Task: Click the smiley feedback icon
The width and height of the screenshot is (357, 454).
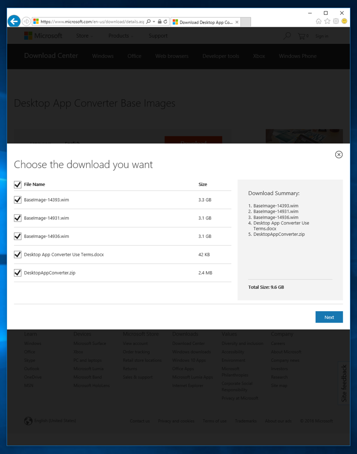Action: click(x=344, y=21)
